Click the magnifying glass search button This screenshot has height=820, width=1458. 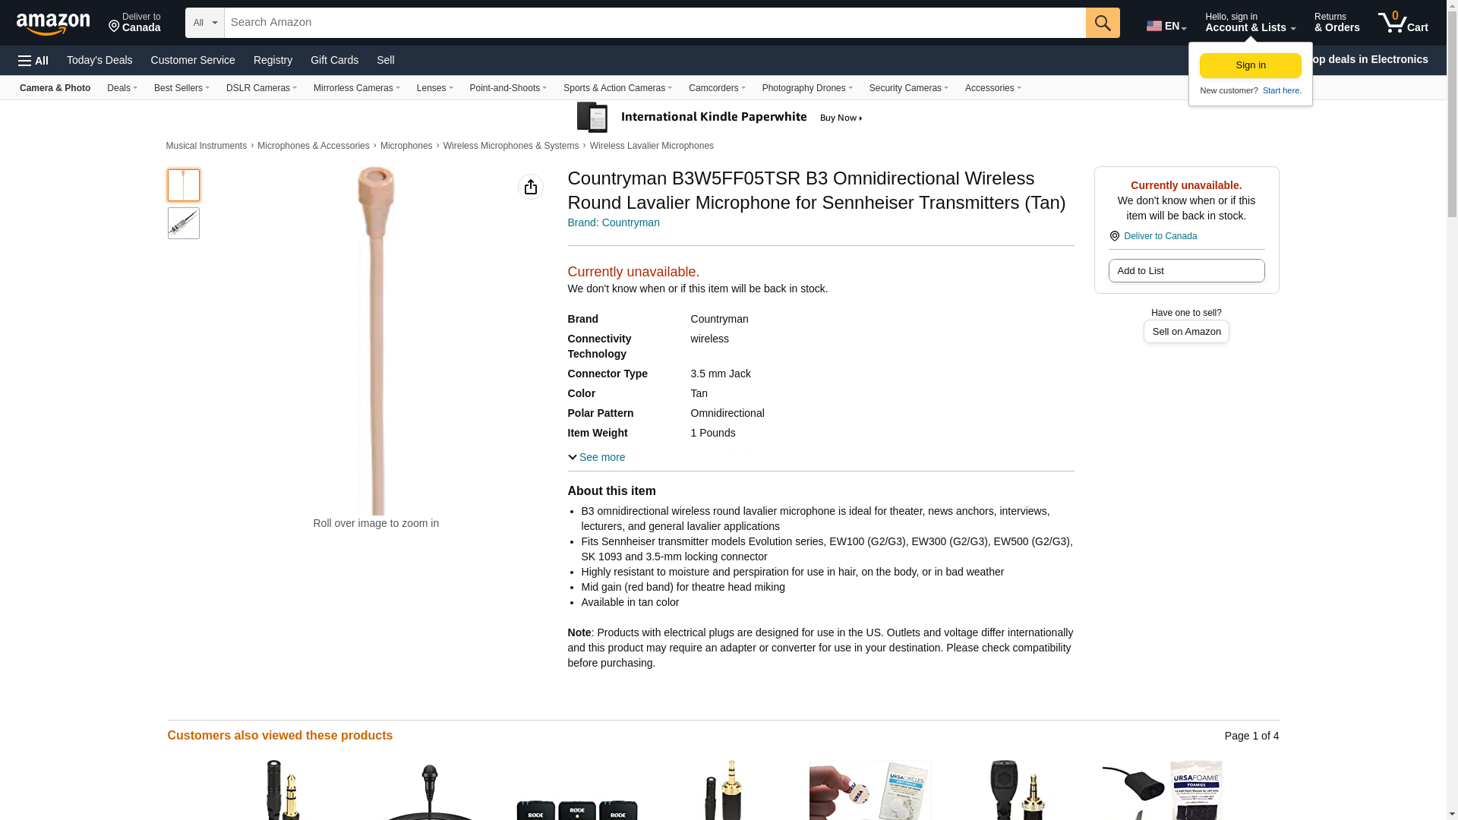click(1103, 23)
